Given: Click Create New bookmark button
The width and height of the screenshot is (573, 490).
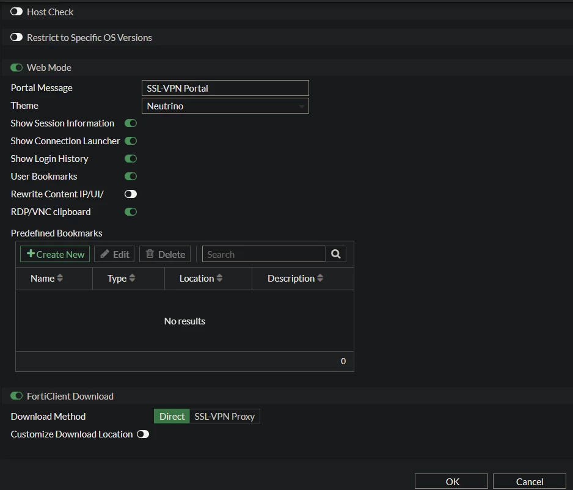Looking at the screenshot, I should [55, 254].
